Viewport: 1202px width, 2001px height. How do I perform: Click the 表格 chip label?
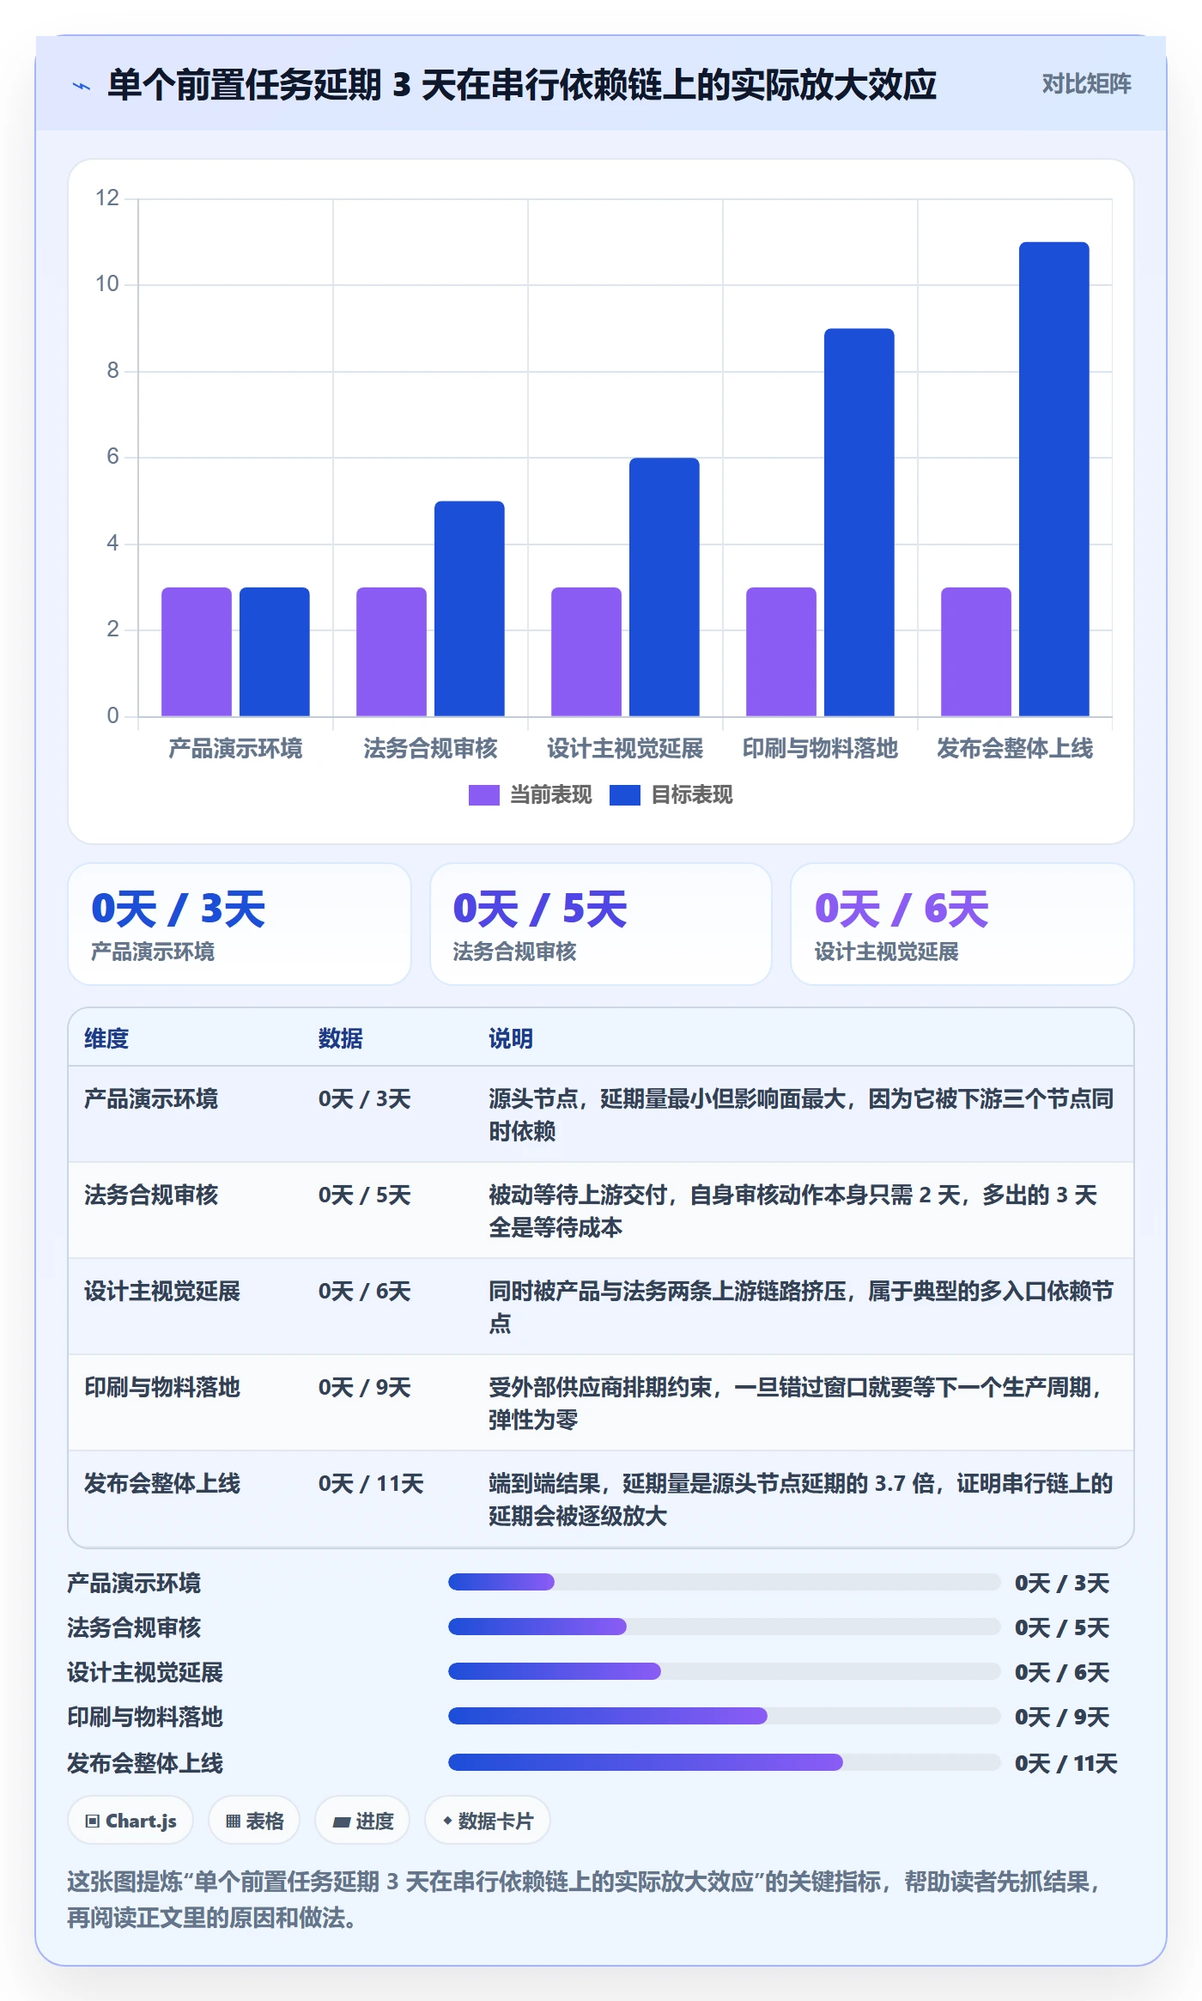[x=264, y=1821]
